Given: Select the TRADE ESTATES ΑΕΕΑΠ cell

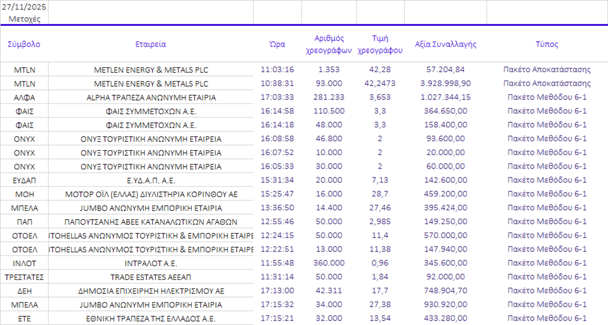Looking at the screenshot, I should (x=151, y=277).
